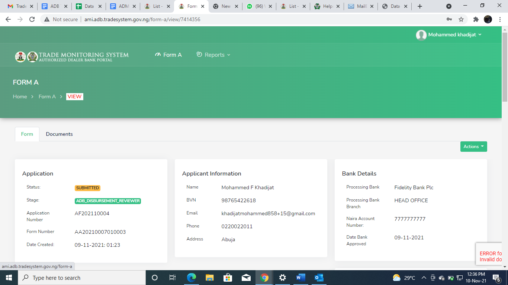Open Task View on taskbar
508x285 pixels.
pyautogui.click(x=173, y=278)
